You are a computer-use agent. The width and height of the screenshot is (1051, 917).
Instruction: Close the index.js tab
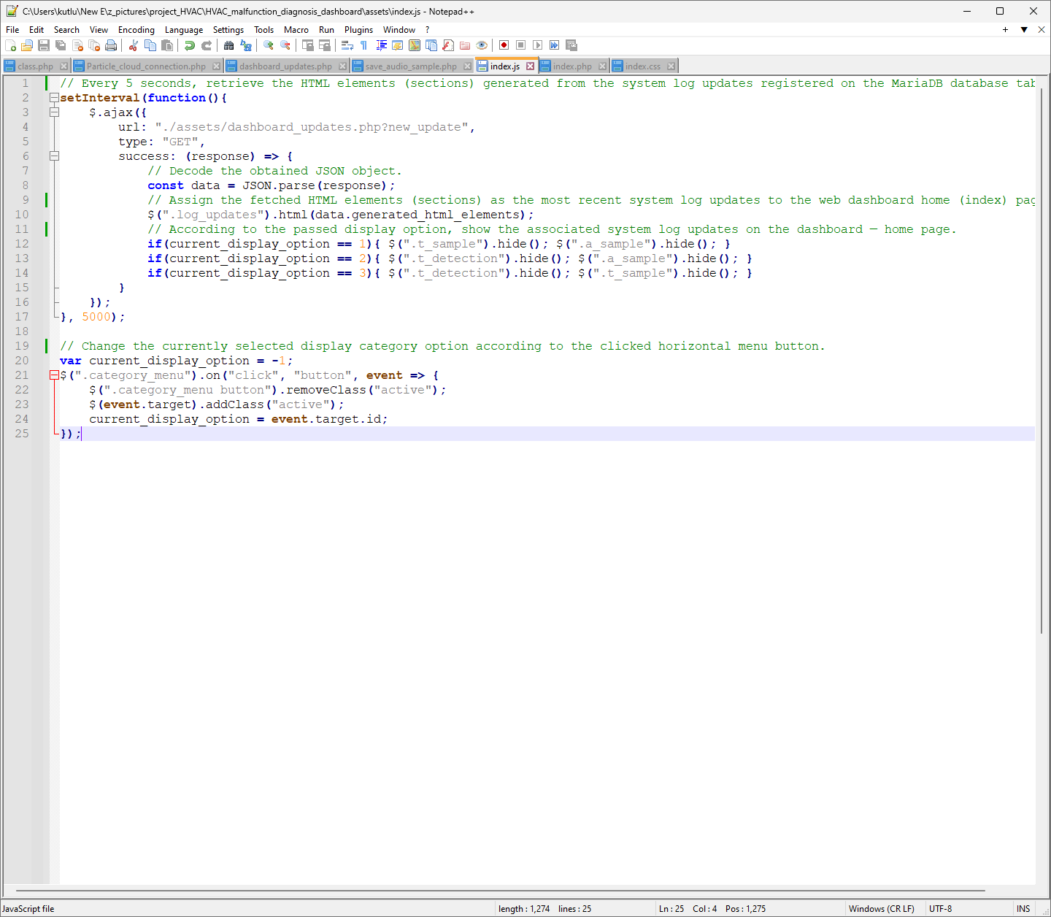tap(531, 66)
